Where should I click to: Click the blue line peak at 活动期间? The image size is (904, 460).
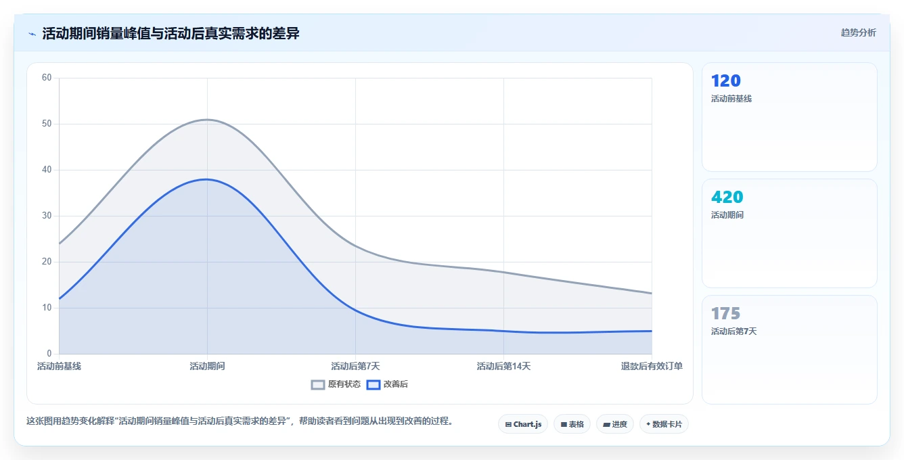point(207,179)
